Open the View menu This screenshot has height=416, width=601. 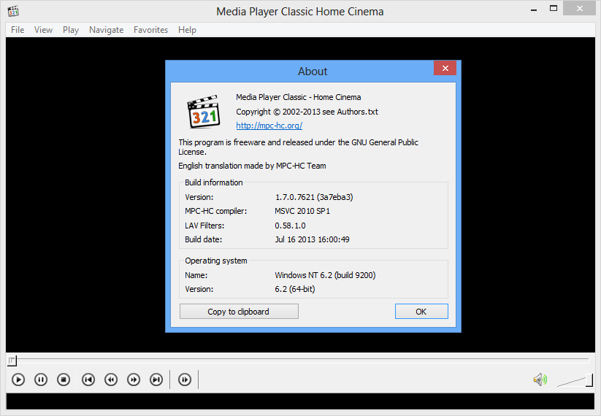pyautogui.click(x=43, y=30)
